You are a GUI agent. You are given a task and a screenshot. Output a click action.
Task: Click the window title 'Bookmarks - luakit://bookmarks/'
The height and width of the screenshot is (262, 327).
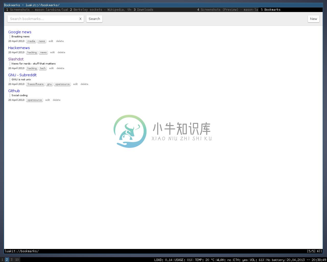32,5
